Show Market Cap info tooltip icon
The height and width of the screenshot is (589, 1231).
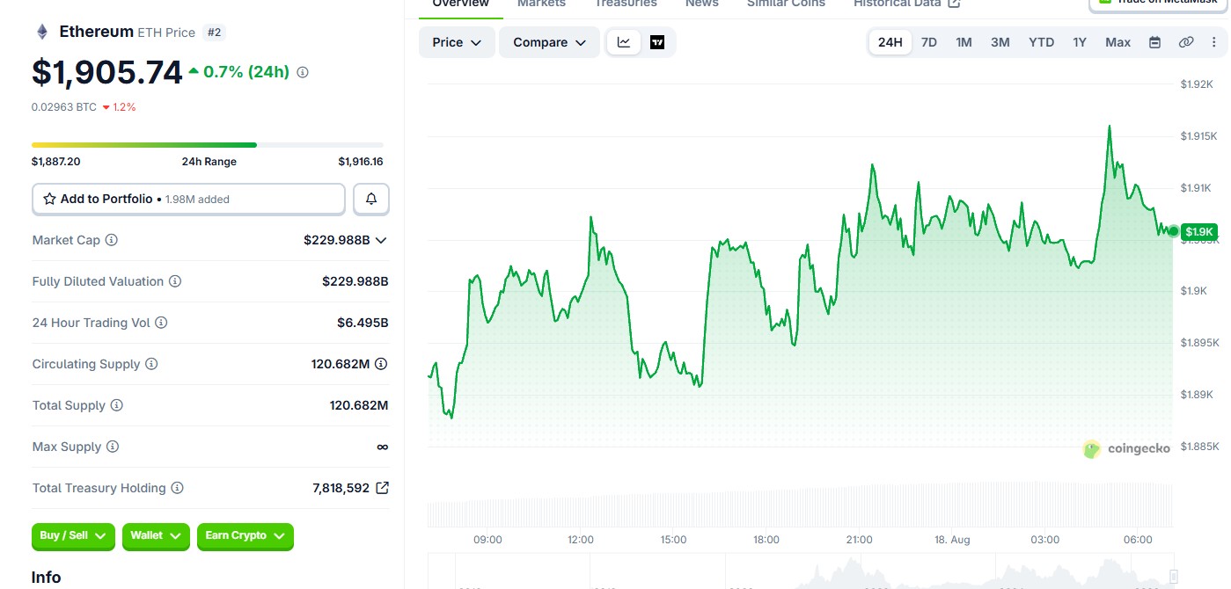point(112,240)
